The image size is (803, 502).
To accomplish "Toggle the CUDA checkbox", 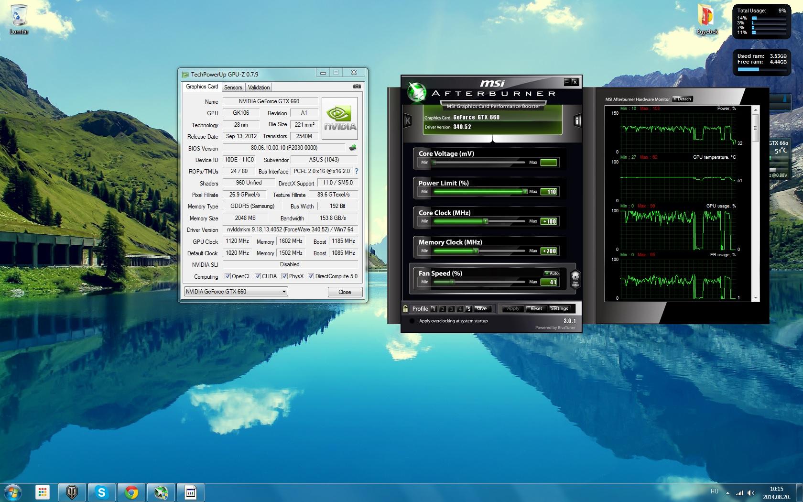I will coord(258,276).
